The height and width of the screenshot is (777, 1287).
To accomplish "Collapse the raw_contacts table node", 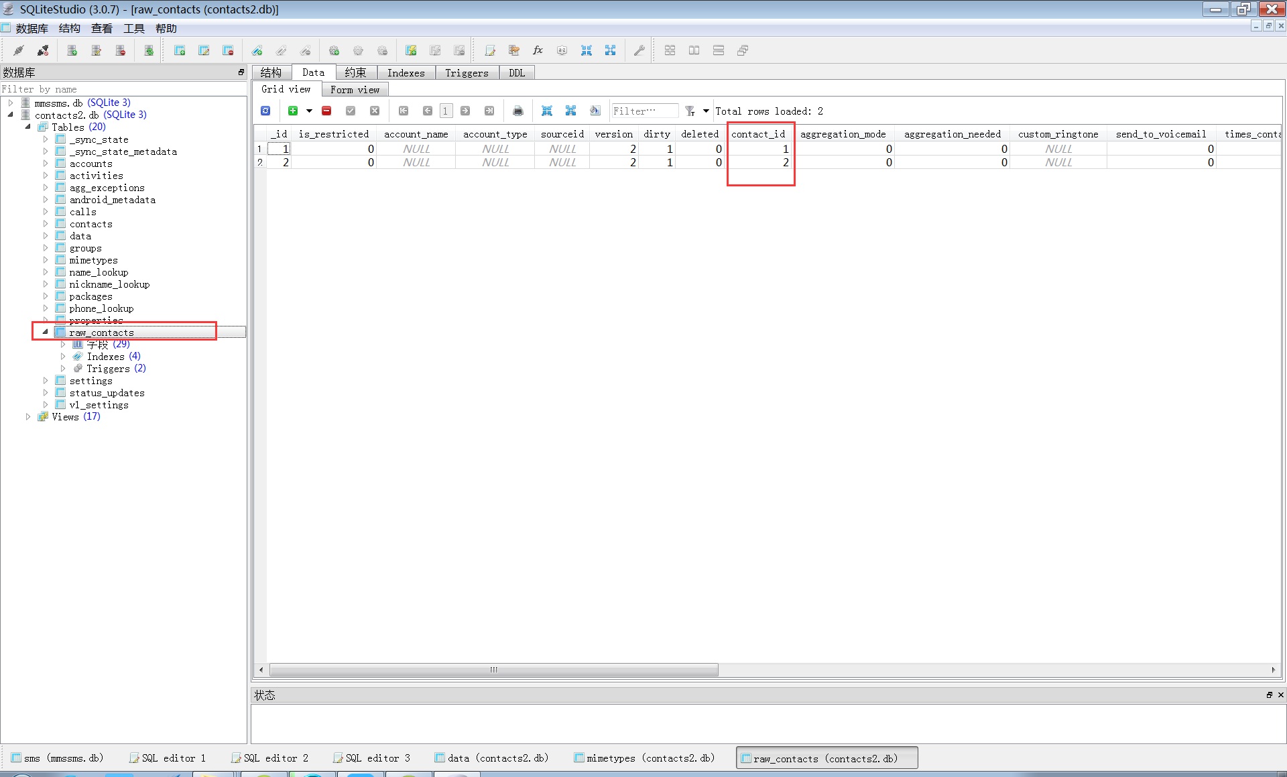I will click(46, 332).
